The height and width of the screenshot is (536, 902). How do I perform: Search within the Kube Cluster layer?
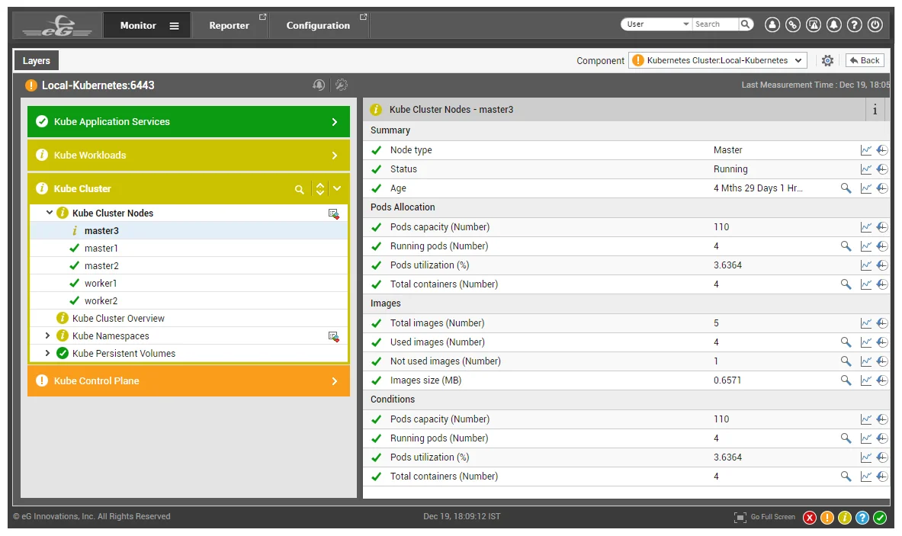point(299,189)
